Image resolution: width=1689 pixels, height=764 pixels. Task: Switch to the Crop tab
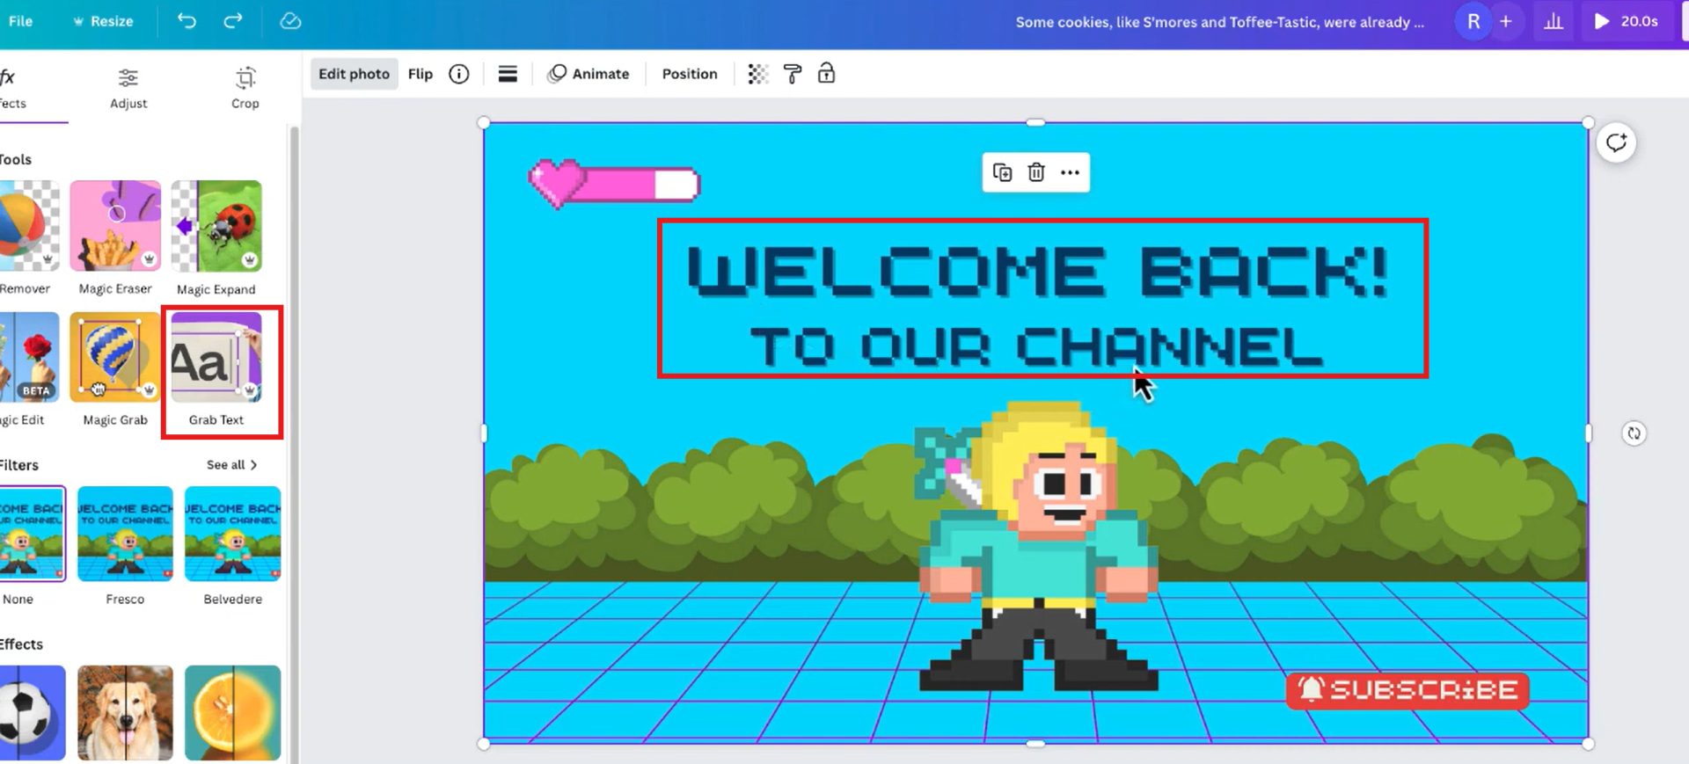(x=245, y=88)
